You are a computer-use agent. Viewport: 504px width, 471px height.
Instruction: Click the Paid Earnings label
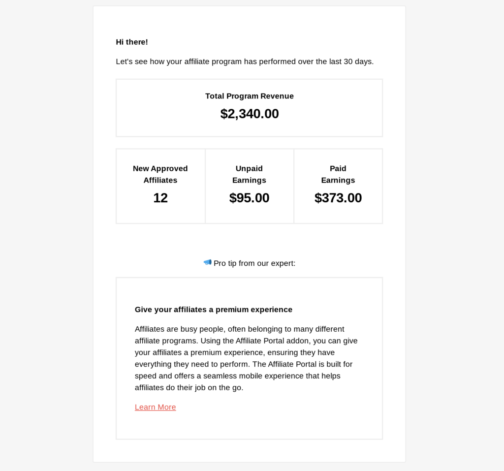338,174
